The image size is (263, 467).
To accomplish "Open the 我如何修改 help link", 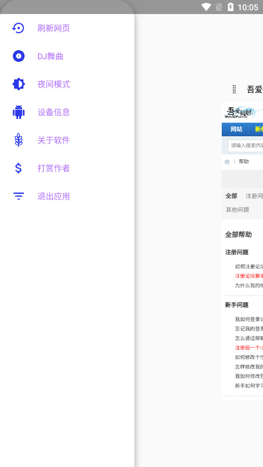I will [249, 376].
